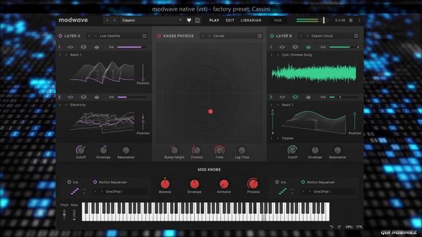Open the LIBRARIAN tab

pyautogui.click(x=251, y=20)
